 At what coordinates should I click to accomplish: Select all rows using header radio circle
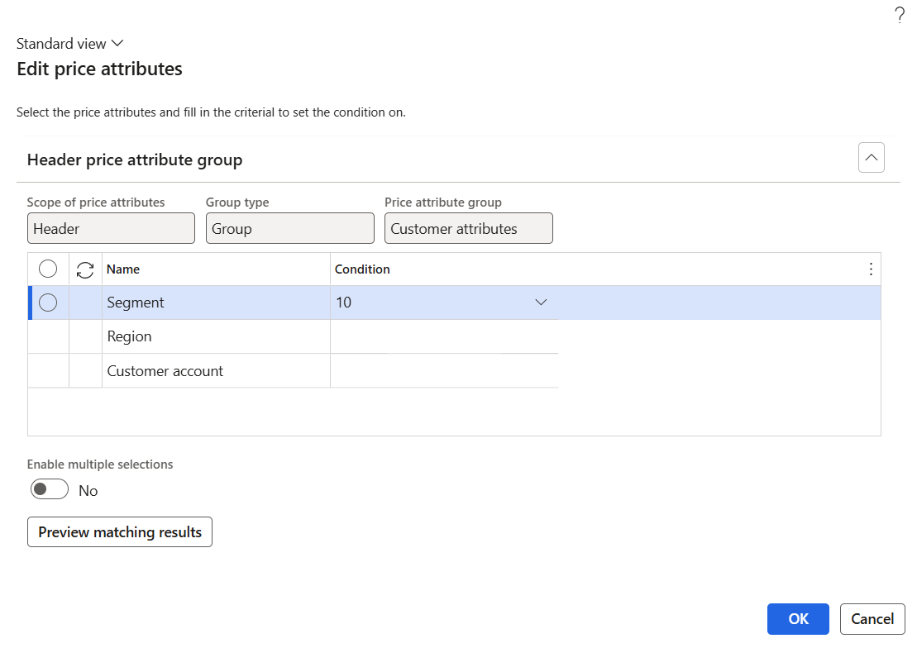(x=48, y=269)
